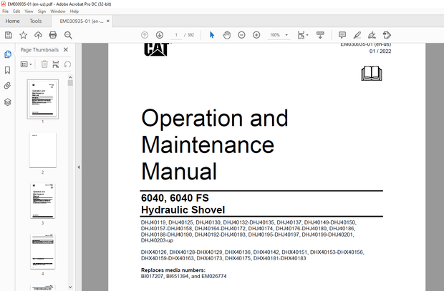Open the Sign document tool
Screen dimensions: 444x291
372,35
